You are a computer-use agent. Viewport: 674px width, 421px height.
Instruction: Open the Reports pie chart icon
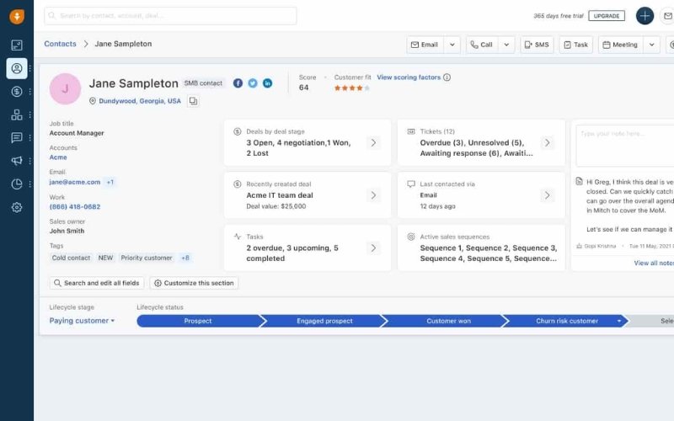pyautogui.click(x=17, y=184)
